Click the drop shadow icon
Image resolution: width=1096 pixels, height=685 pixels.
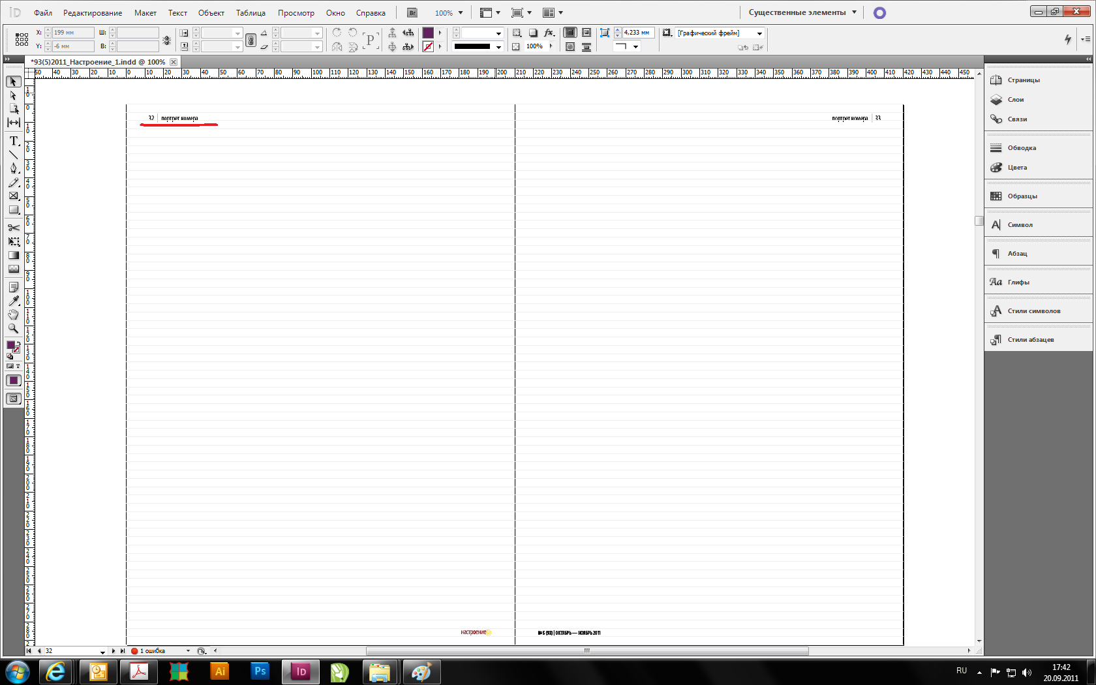(533, 33)
